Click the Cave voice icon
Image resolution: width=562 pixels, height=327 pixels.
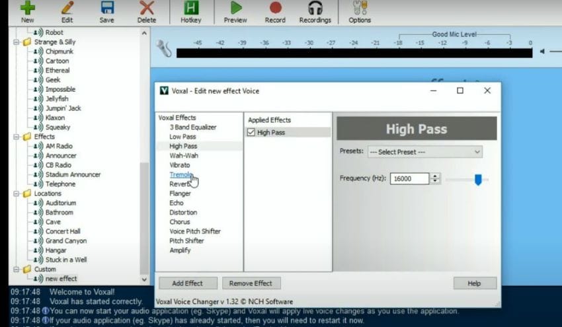pyautogui.click(x=38, y=222)
